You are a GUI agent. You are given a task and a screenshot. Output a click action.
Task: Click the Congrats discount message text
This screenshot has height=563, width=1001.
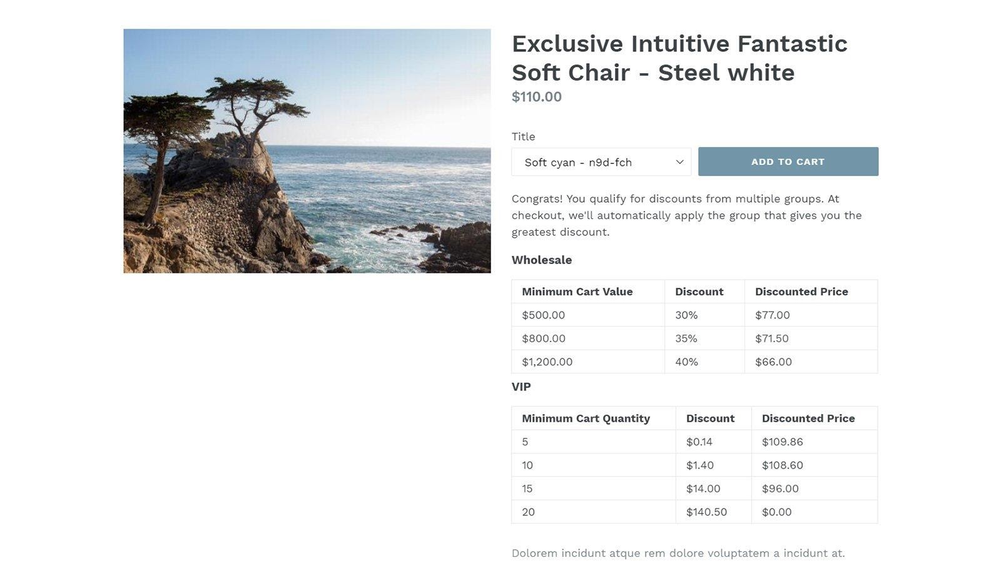[686, 215]
